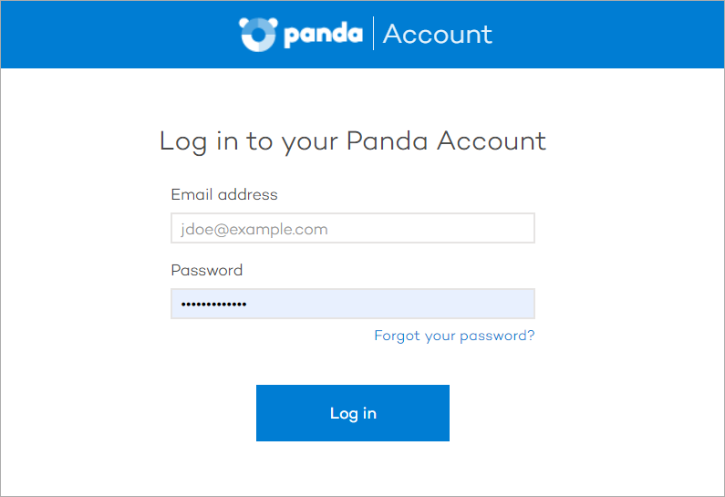
Task: Focus the Email address input field
Action: (x=352, y=229)
